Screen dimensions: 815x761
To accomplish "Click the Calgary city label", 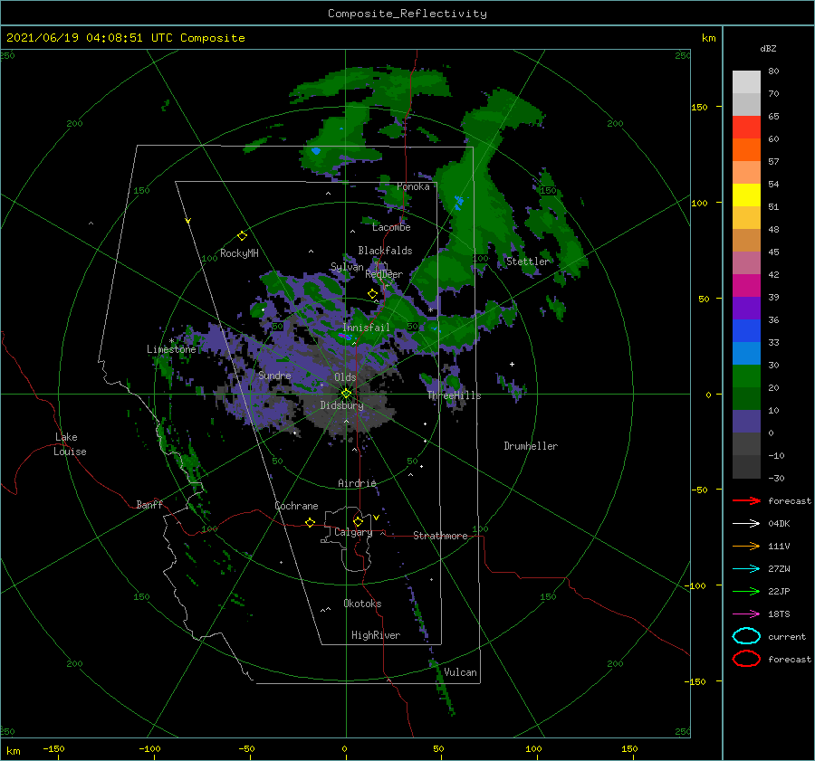I will pyautogui.click(x=353, y=532).
